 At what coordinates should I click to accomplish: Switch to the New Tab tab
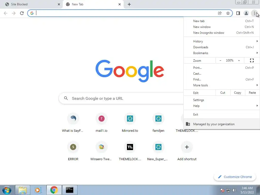[93, 4]
